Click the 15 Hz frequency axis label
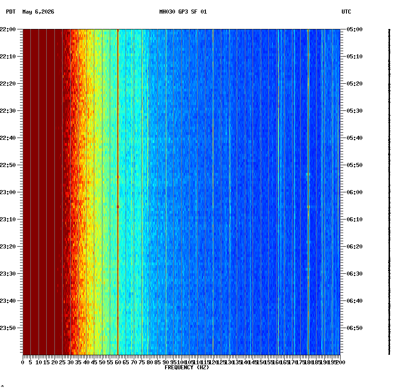409x391 pixels. coord(46,362)
